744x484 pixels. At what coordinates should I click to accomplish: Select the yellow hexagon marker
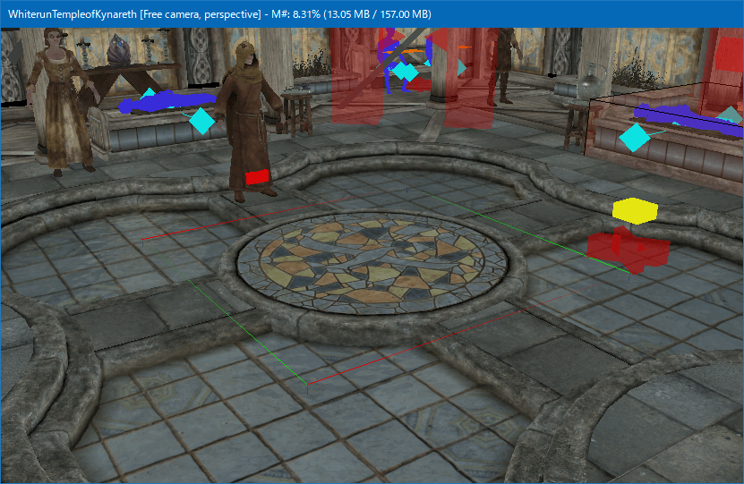(635, 211)
